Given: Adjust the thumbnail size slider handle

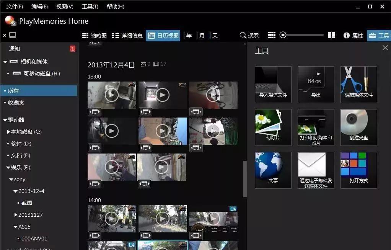Looking at the screenshot, I should pos(283,35).
